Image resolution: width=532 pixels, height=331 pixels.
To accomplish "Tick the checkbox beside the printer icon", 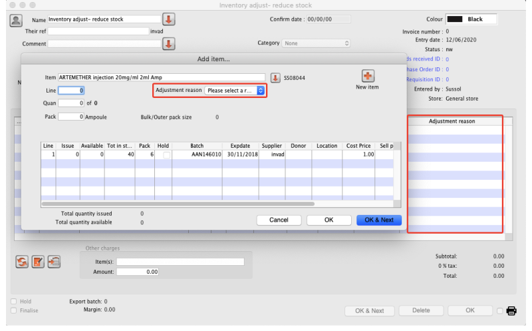I will (x=500, y=310).
